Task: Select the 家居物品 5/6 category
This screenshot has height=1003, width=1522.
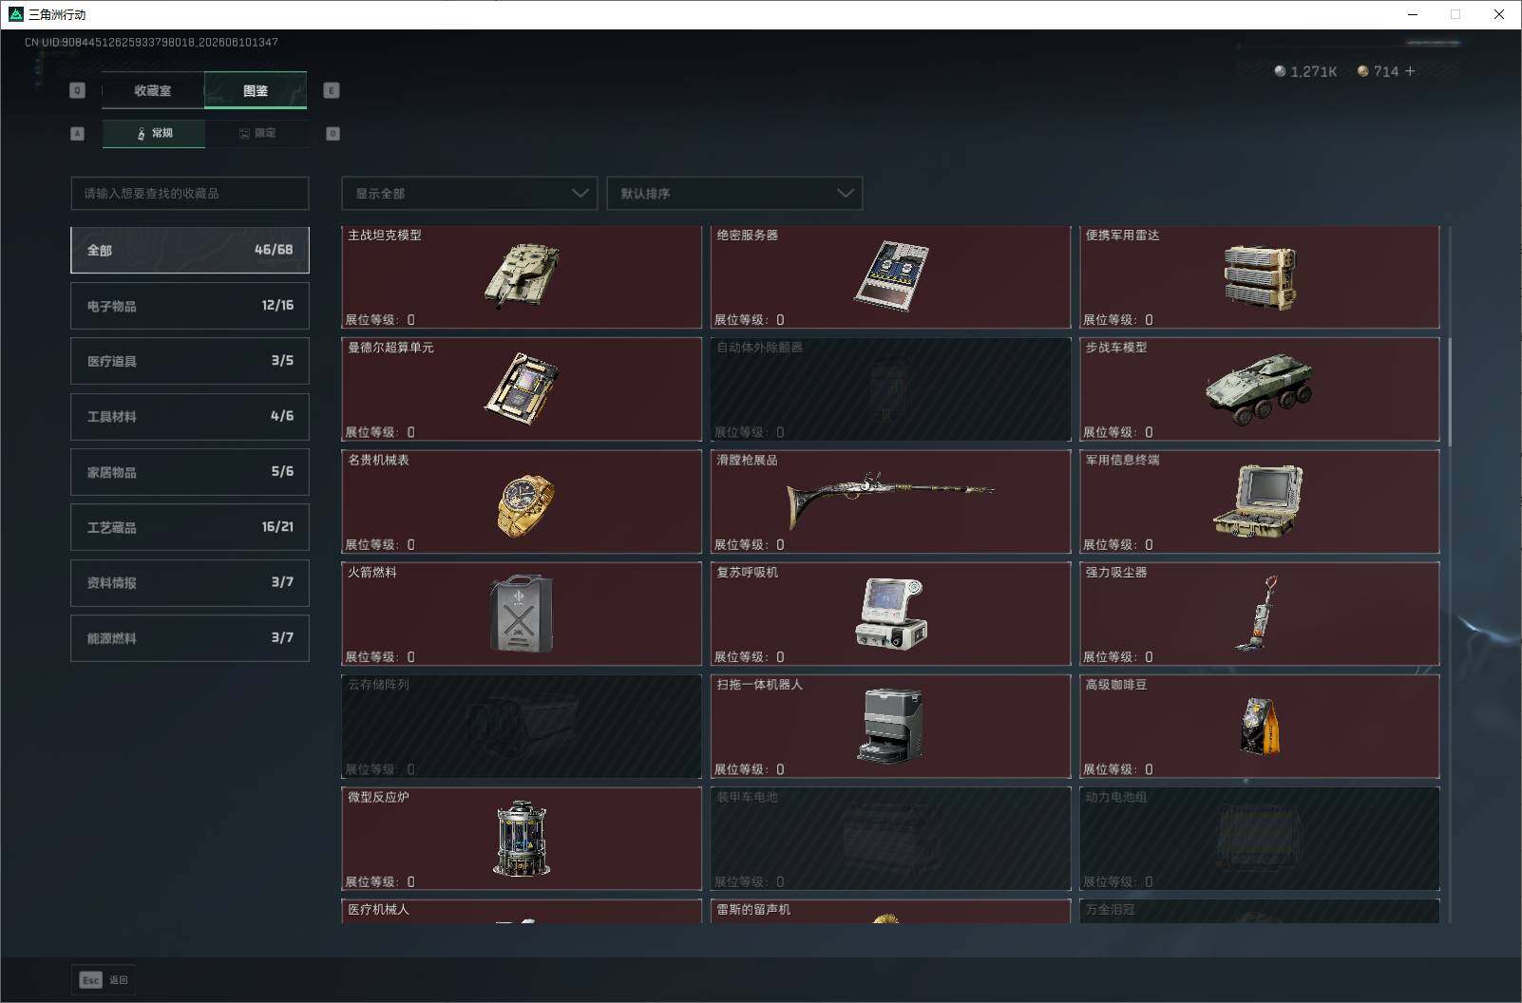Action: pyautogui.click(x=190, y=472)
